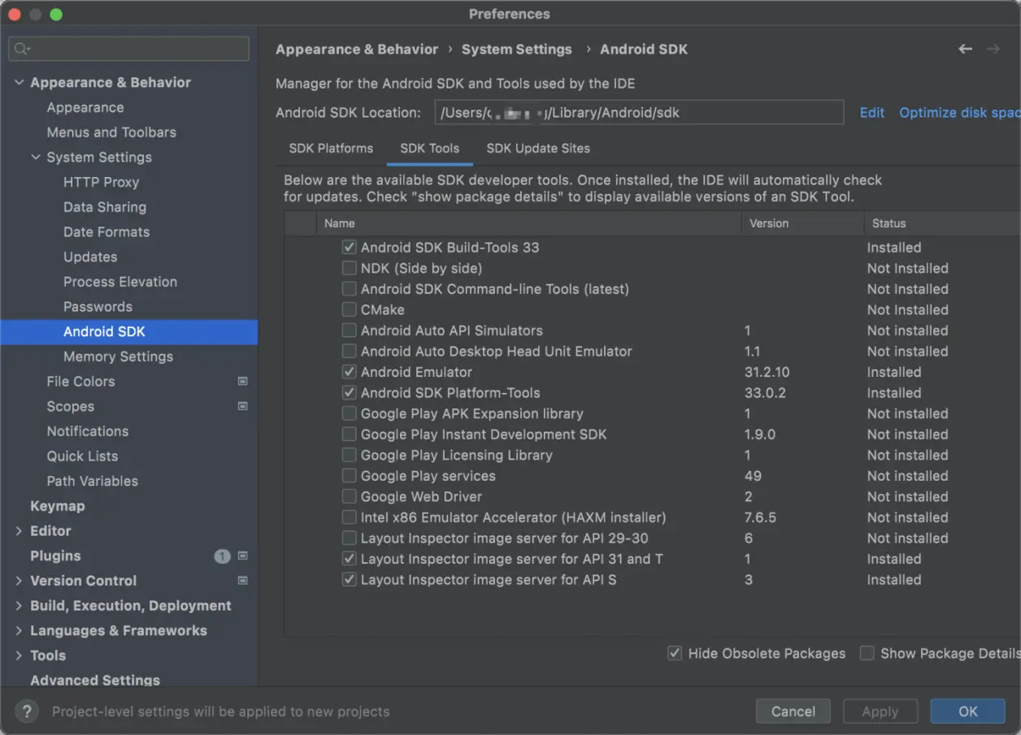
Task: Click the search magnifier icon in sidebar
Action: (22, 49)
